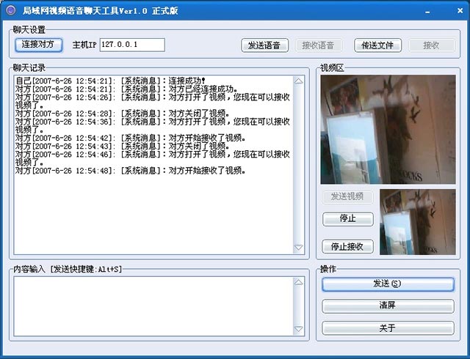Click the 连接对方 connect button
Screen dimensions: 470x359
tap(39, 45)
